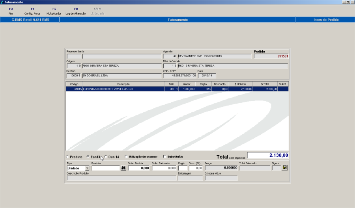This screenshot has width=355, height=208.
Task: Click the Estoque Atual field
Action: [221, 178]
